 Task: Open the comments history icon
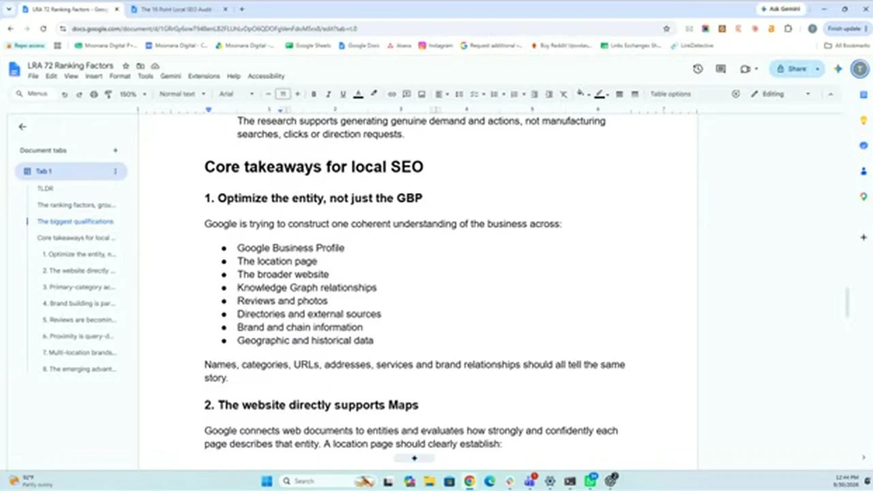pyautogui.click(x=721, y=69)
